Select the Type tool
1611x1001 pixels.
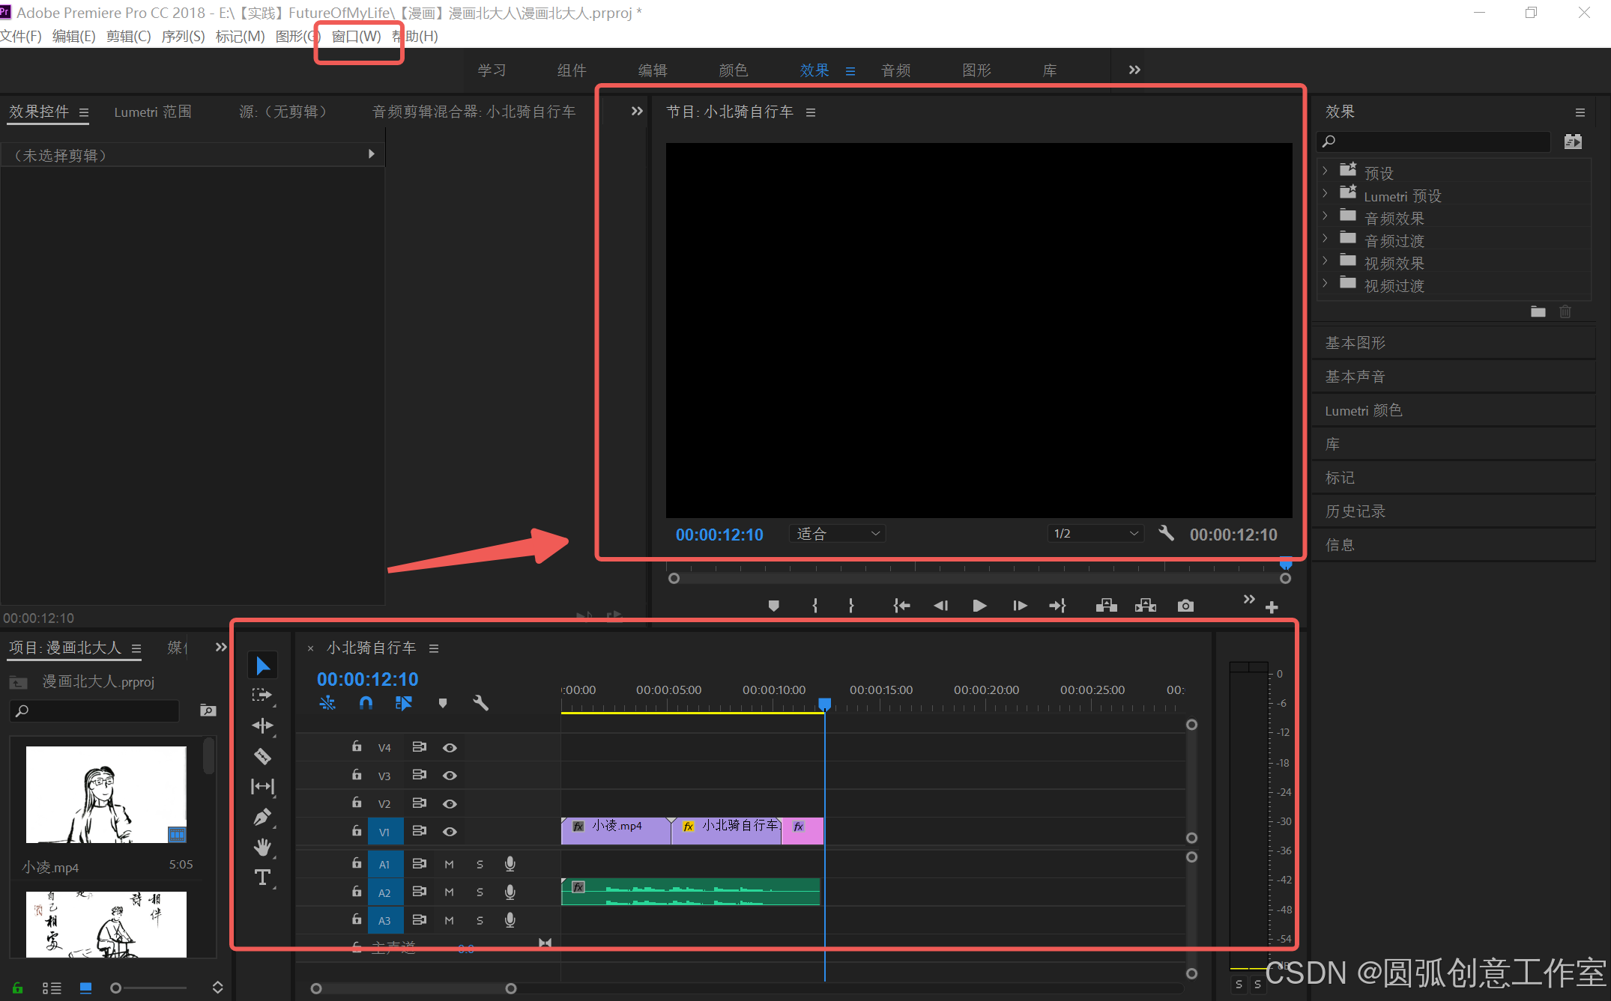pos(262,877)
